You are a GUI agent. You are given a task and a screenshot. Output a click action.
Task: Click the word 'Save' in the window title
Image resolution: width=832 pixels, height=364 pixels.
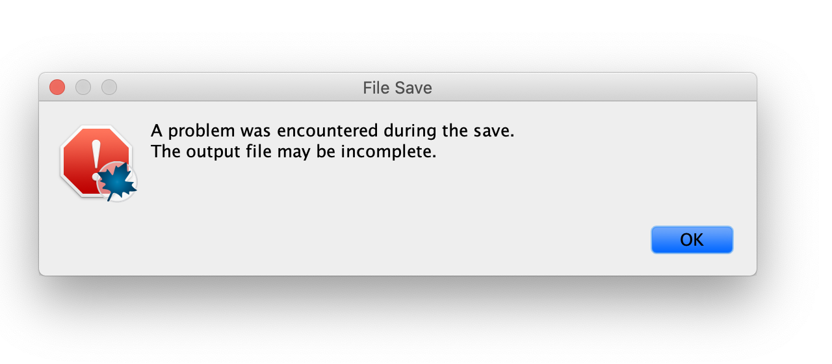413,88
